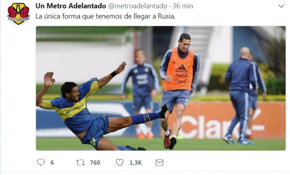Open the Un Metro Adelantado profile name
The width and height of the screenshot is (290, 175).
71,6
